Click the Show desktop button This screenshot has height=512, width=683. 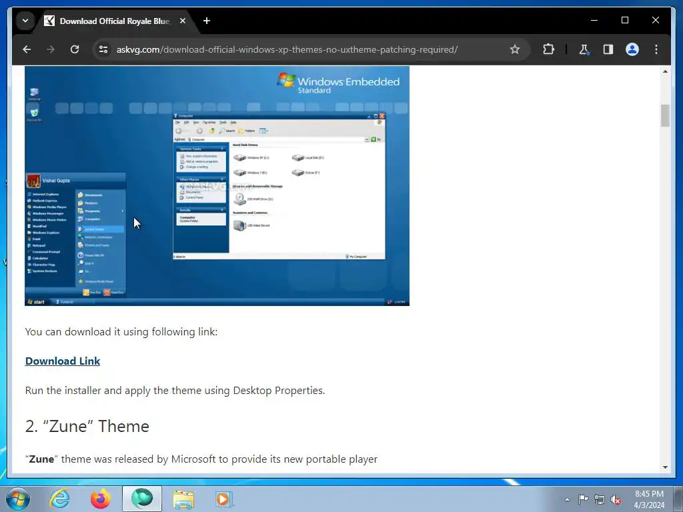(678, 499)
